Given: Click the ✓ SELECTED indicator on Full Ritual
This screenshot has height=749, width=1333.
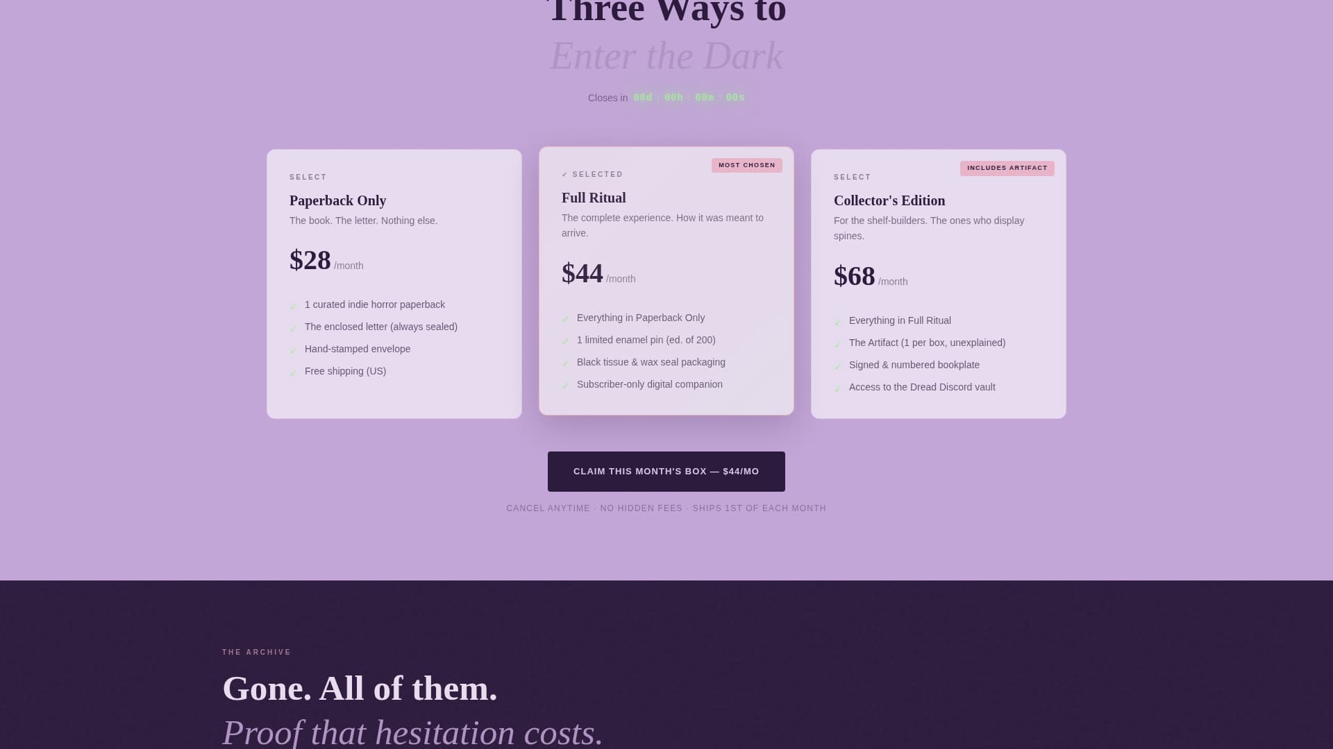Looking at the screenshot, I should click(592, 174).
